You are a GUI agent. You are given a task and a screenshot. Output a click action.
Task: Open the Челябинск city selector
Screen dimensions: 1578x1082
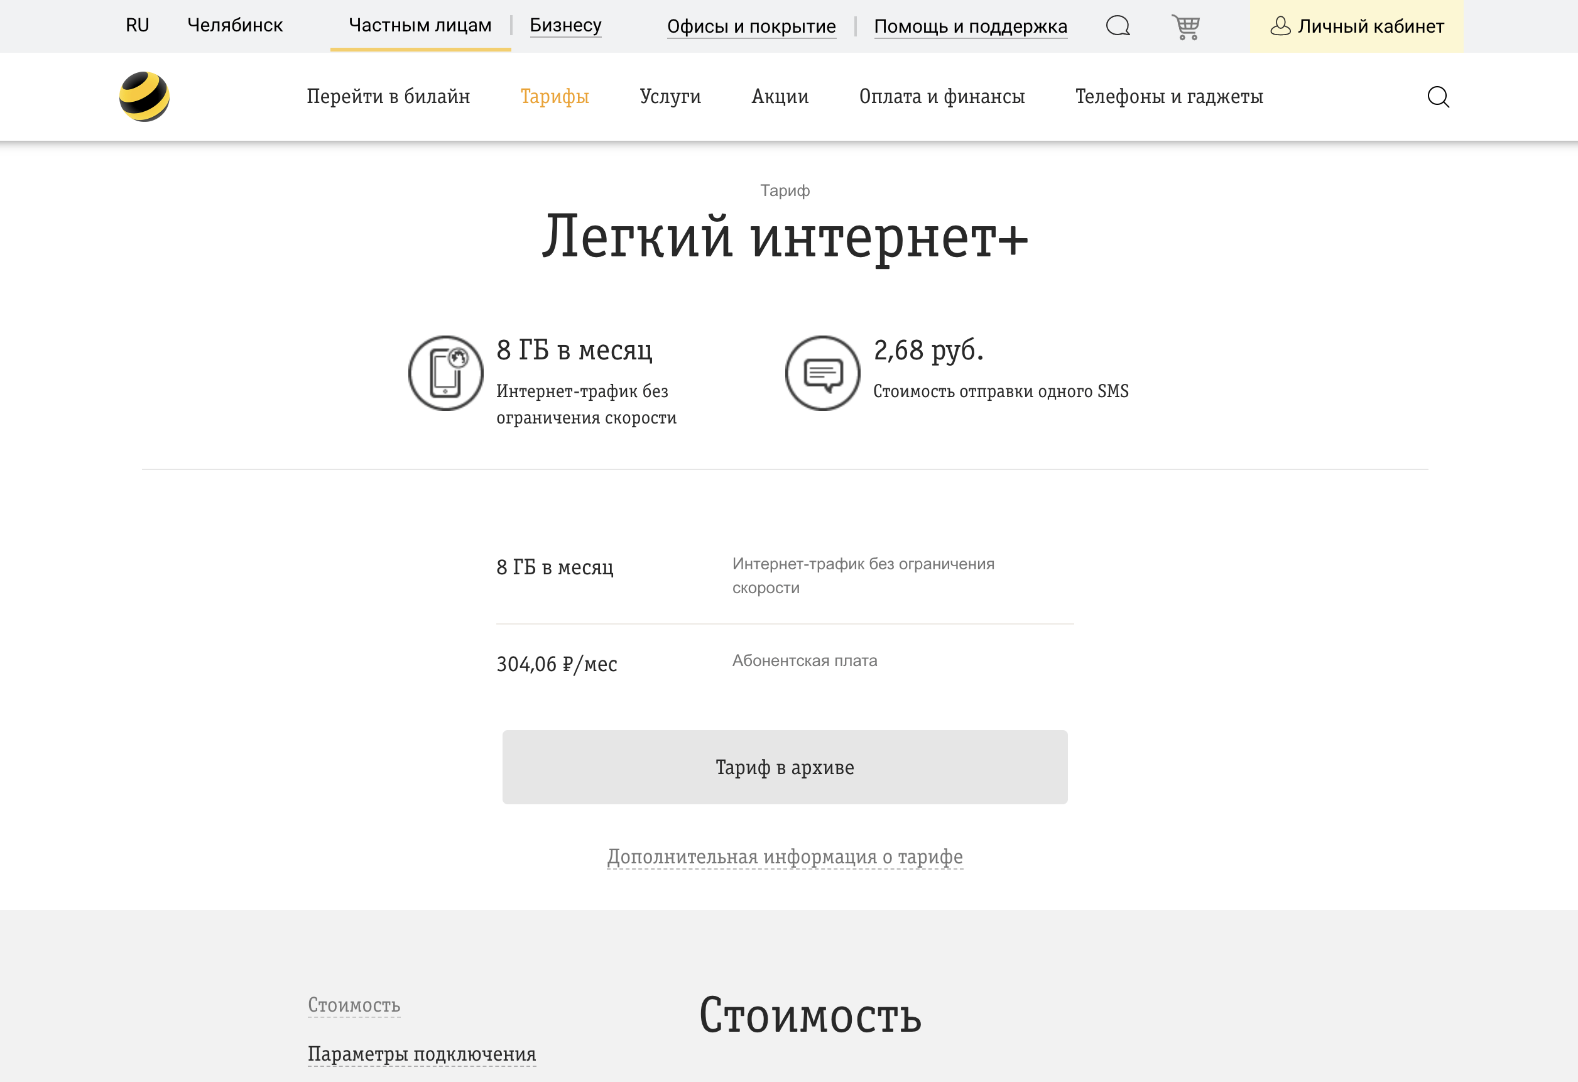coord(234,25)
